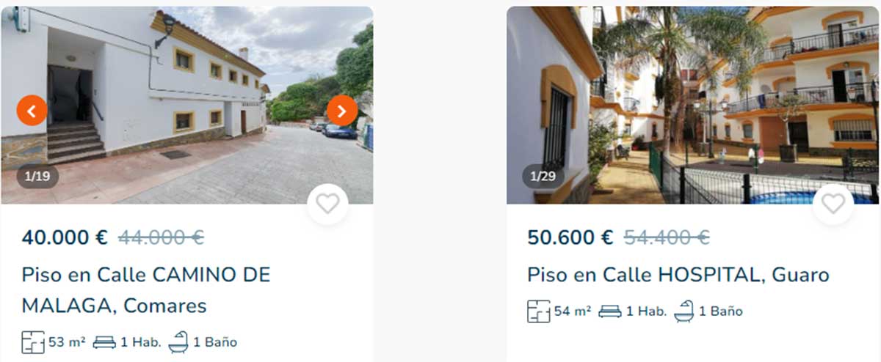Click bed icon beside 1 Hab. in Comares card

coord(104,342)
